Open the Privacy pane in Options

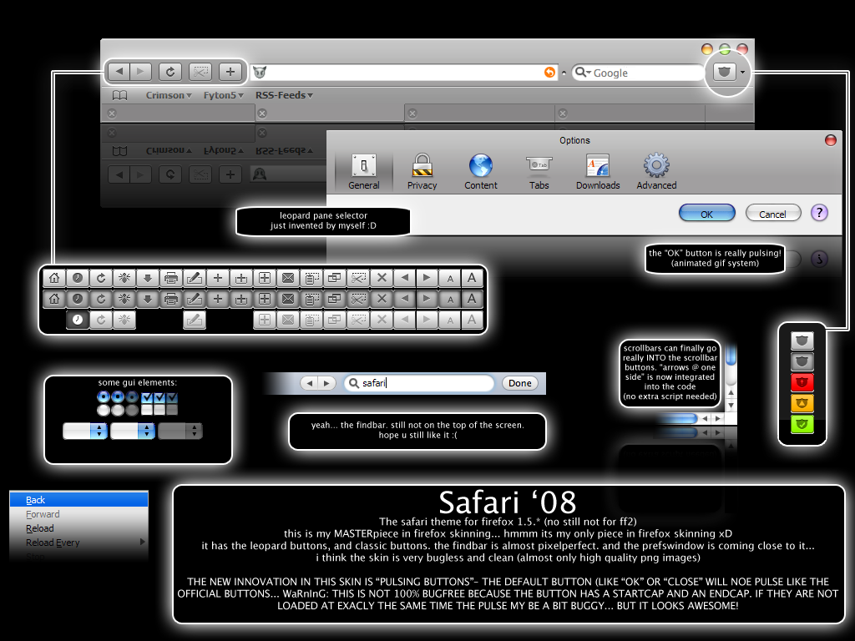(422, 169)
